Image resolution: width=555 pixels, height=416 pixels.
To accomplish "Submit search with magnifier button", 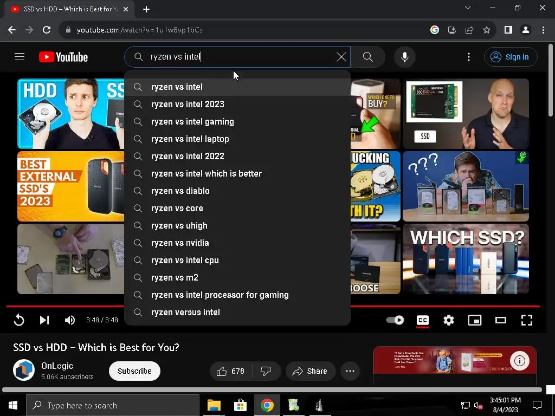I will [368, 56].
